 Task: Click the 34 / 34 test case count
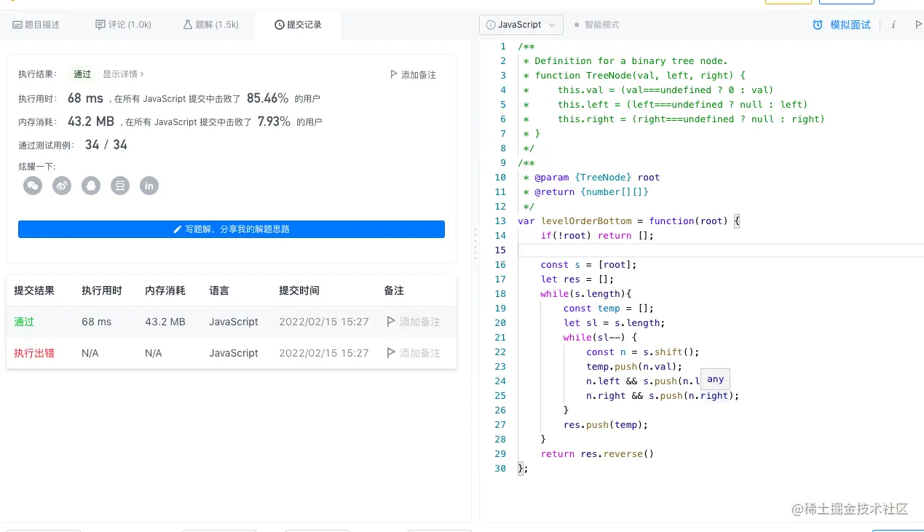(106, 145)
